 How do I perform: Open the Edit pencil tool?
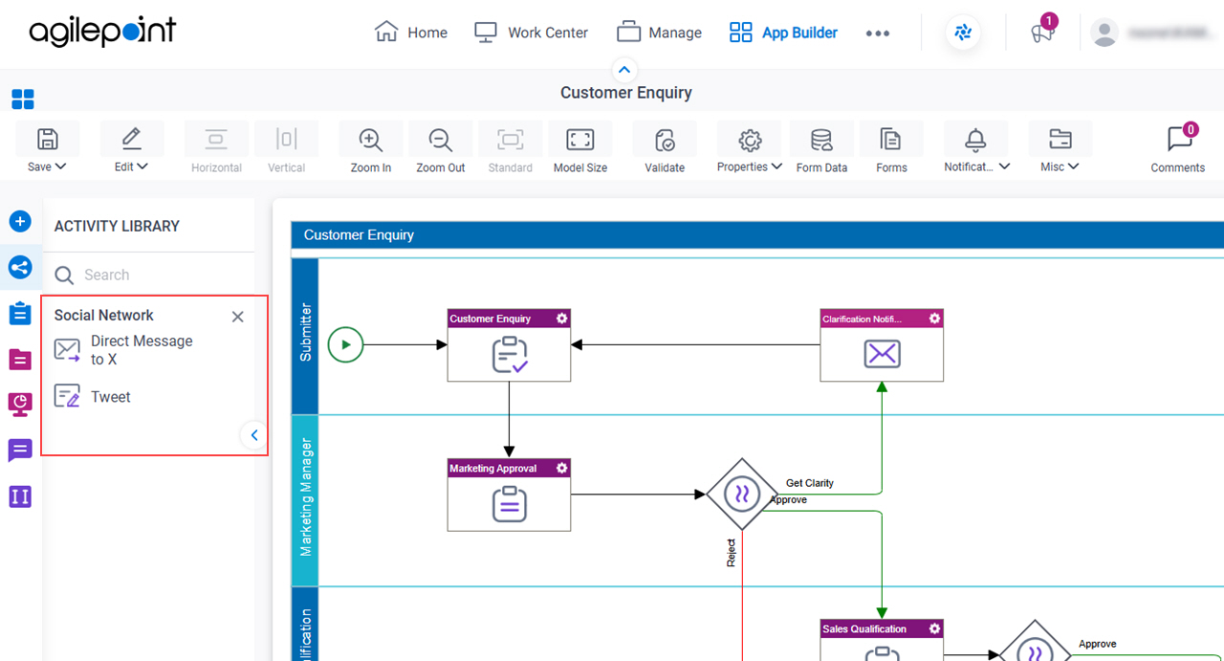(x=132, y=140)
